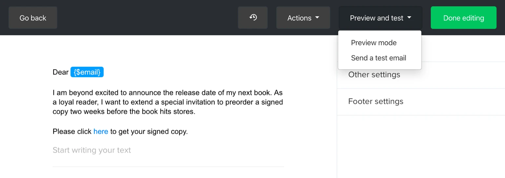Click the 'Start writing your text' placeholder

point(92,150)
